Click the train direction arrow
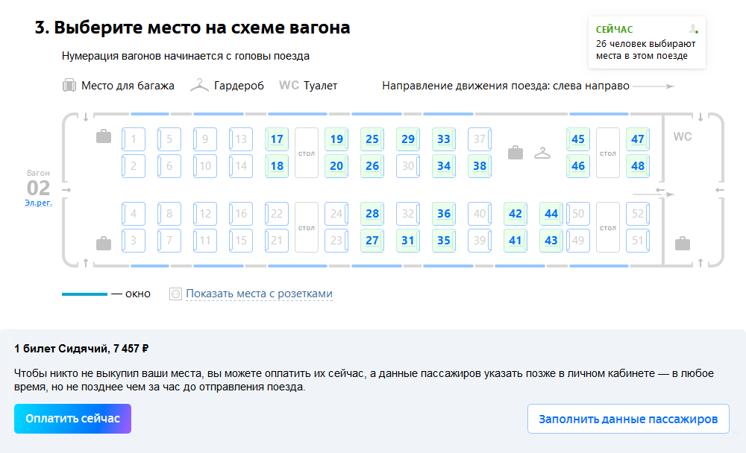 (x=653, y=86)
